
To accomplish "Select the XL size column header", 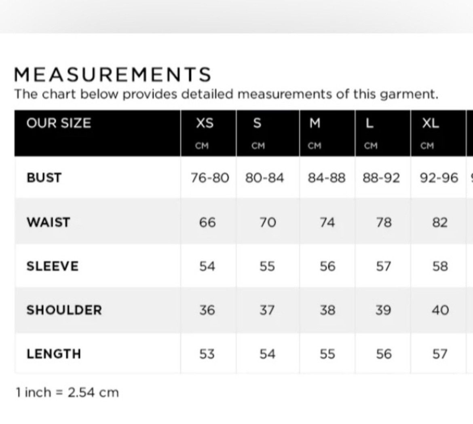I will 431,123.
